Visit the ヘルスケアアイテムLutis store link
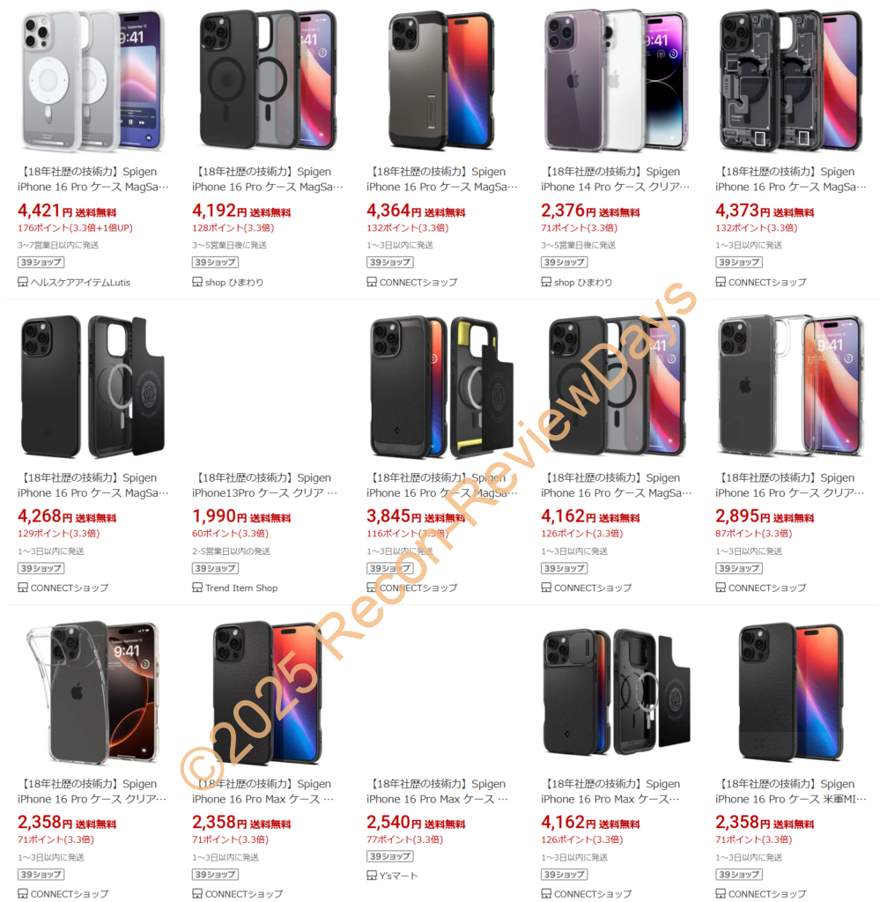880x902 pixels. 80,283
